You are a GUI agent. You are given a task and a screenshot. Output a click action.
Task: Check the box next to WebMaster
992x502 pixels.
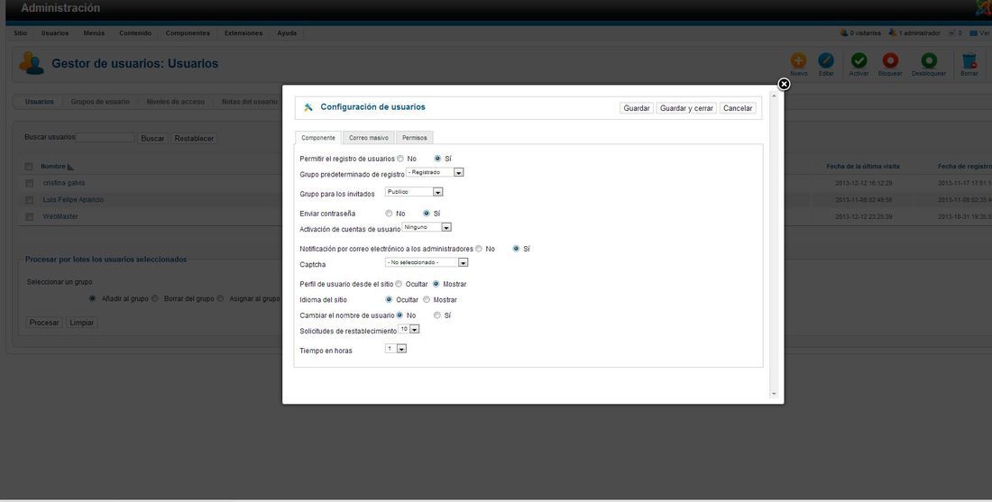click(x=29, y=217)
